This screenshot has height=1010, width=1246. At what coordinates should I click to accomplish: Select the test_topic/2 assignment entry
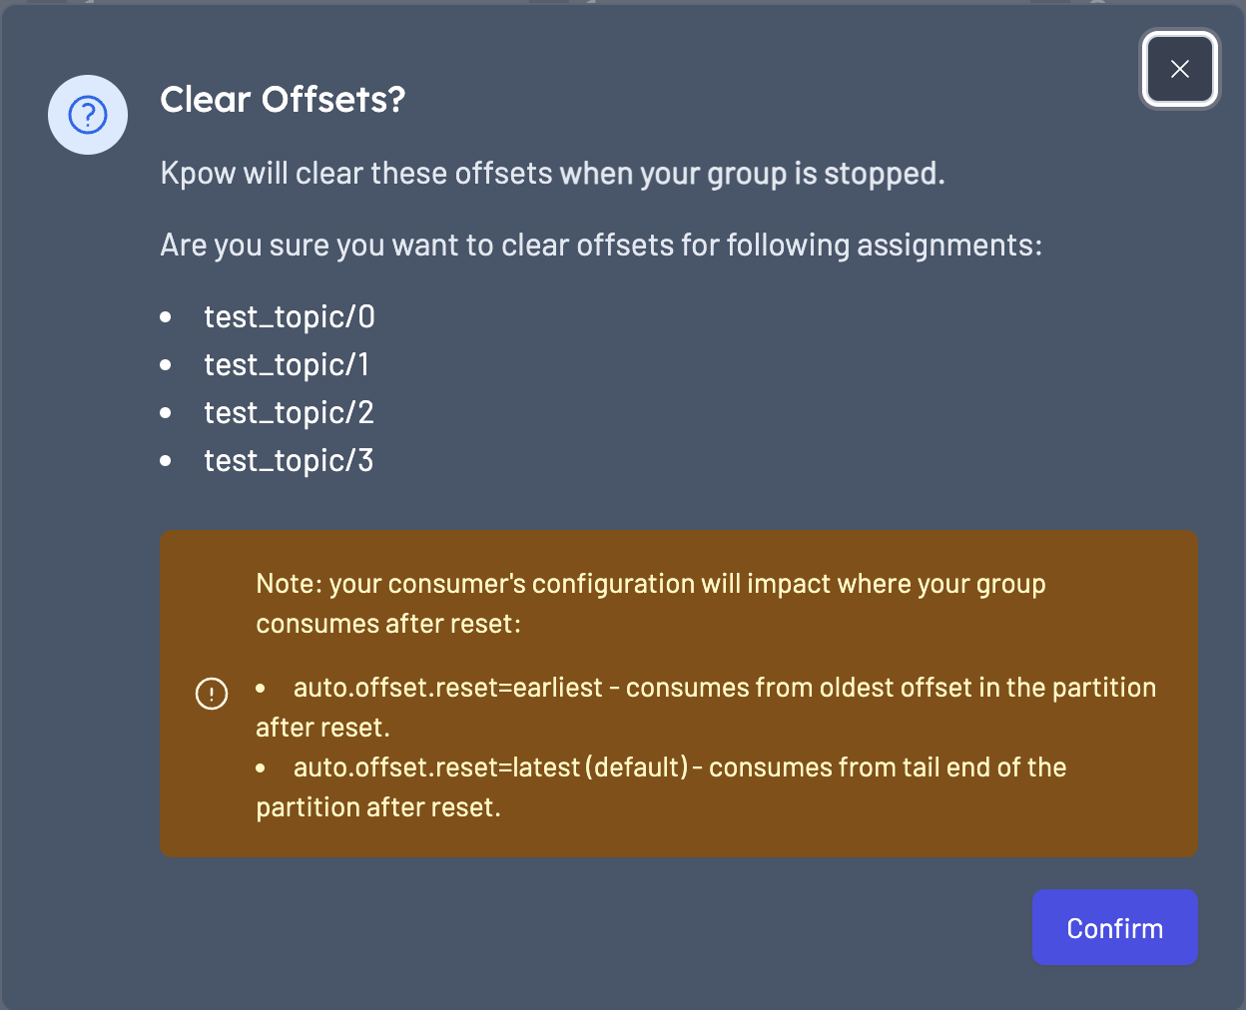point(289,413)
